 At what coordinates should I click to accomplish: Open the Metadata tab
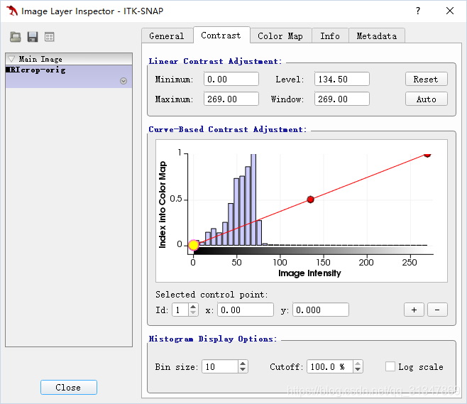pos(377,36)
